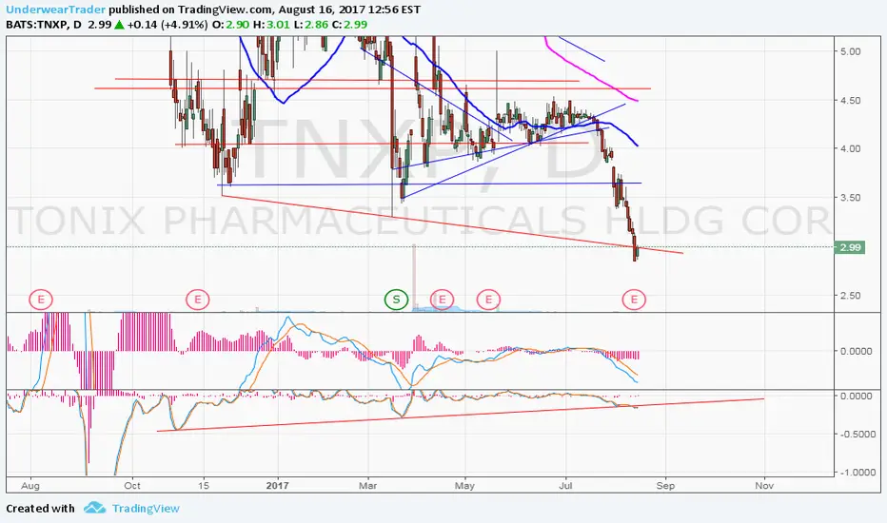Click the 2.50 price axis label
The height and width of the screenshot is (523, 887).
850,295
